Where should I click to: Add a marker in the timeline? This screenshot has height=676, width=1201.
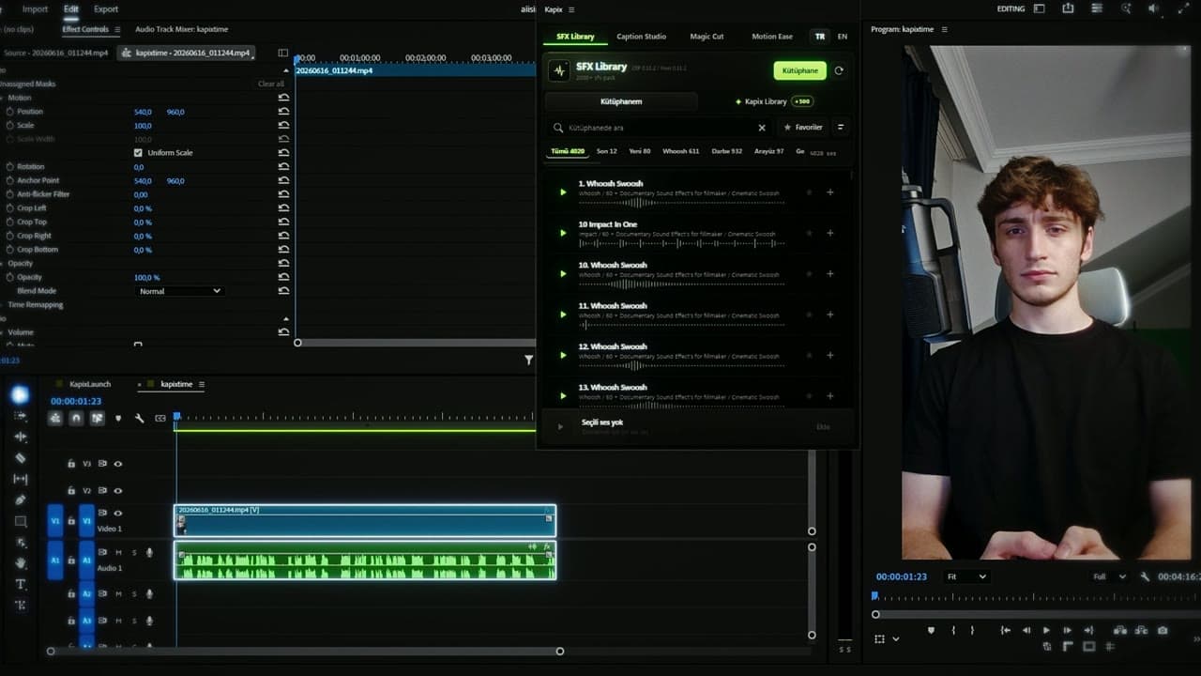[x=118, y=418]
